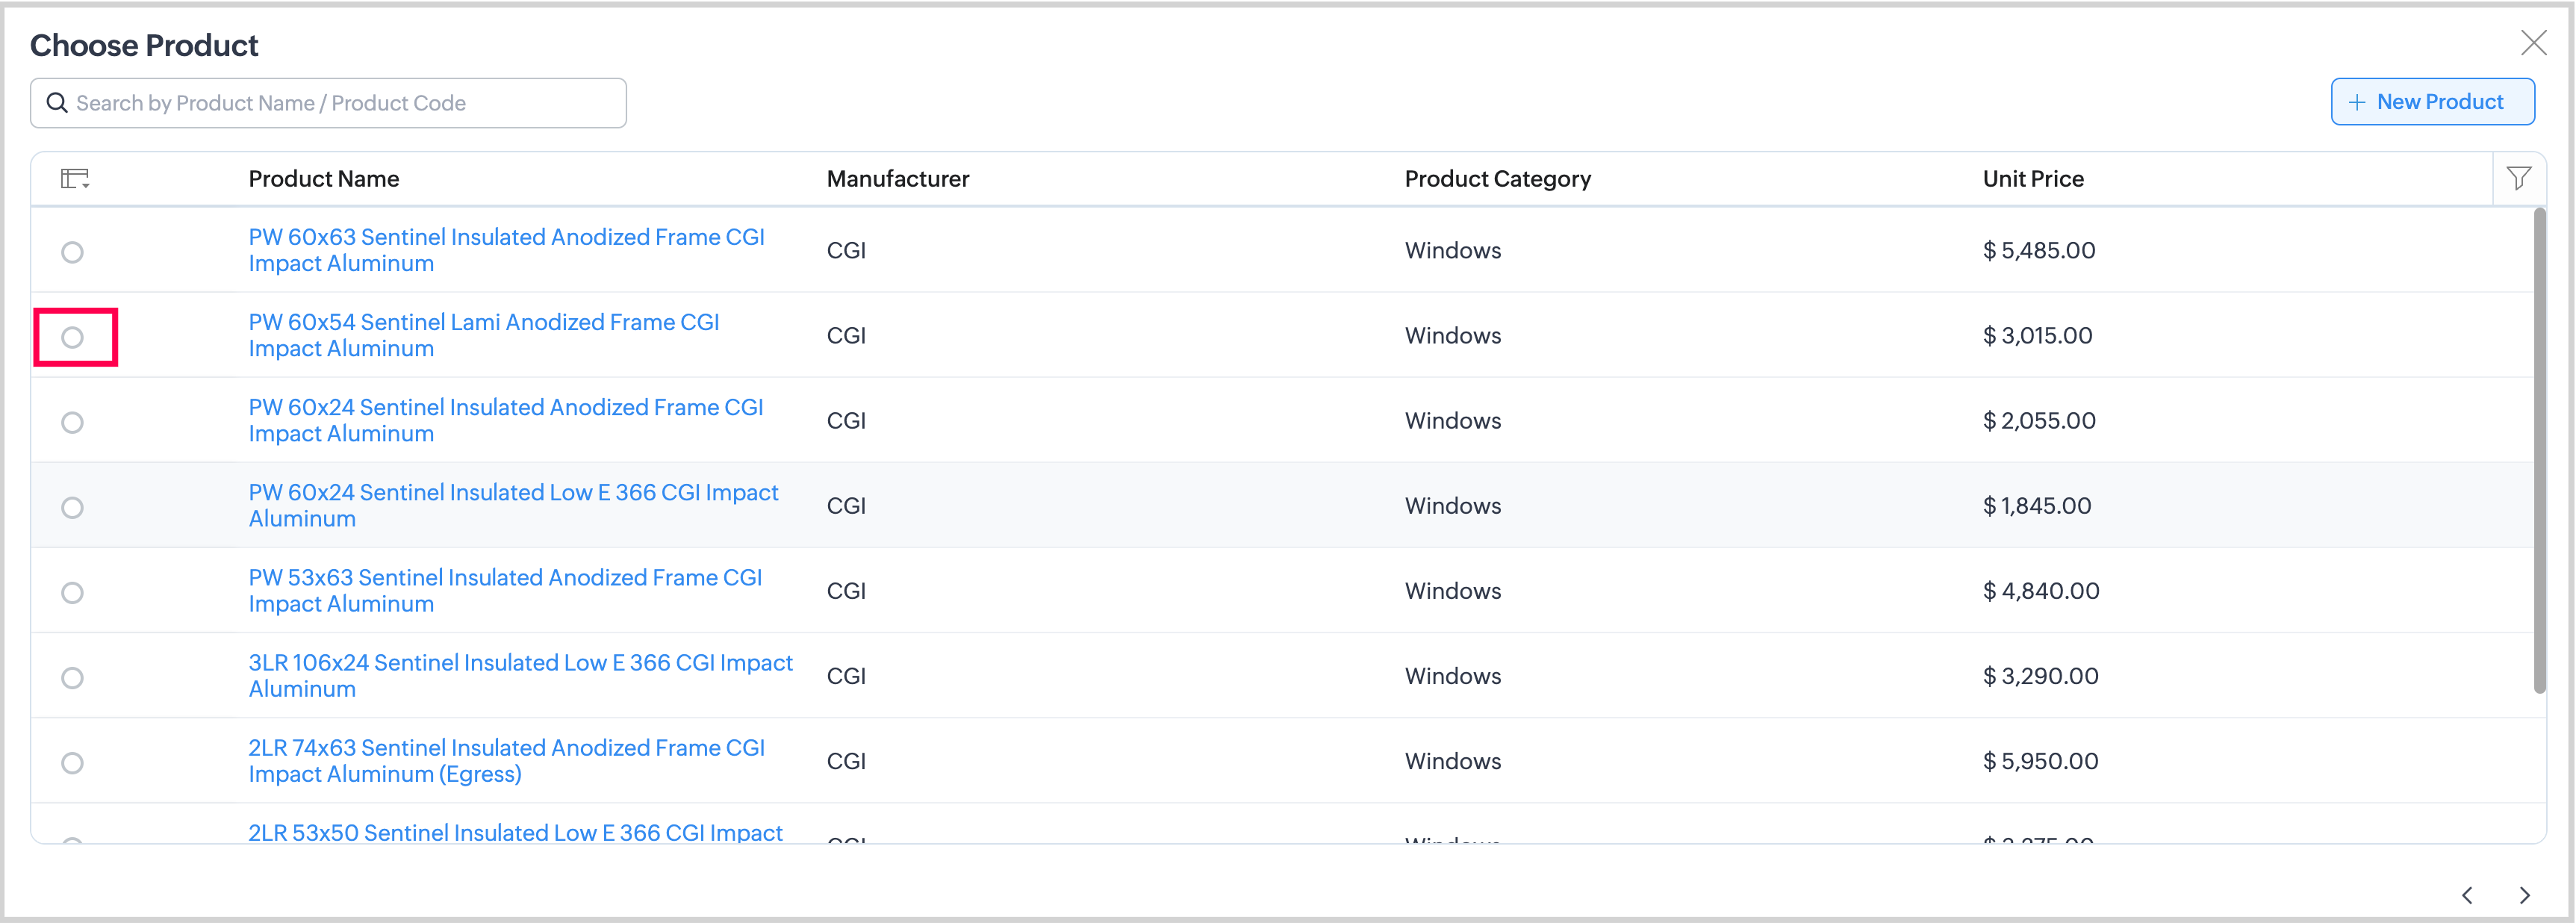The height and width of the screenshot is (923, 2576).
Task: Click the filter funnel icon
Action: click(2518, 179)
